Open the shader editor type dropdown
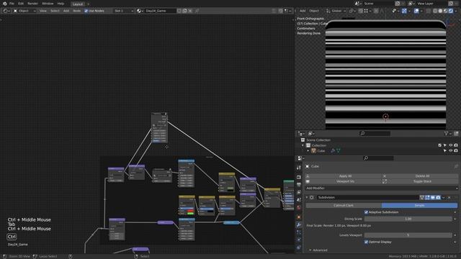Image resolution: width=461 pixels, height=259 pixels. coord(6,11)
